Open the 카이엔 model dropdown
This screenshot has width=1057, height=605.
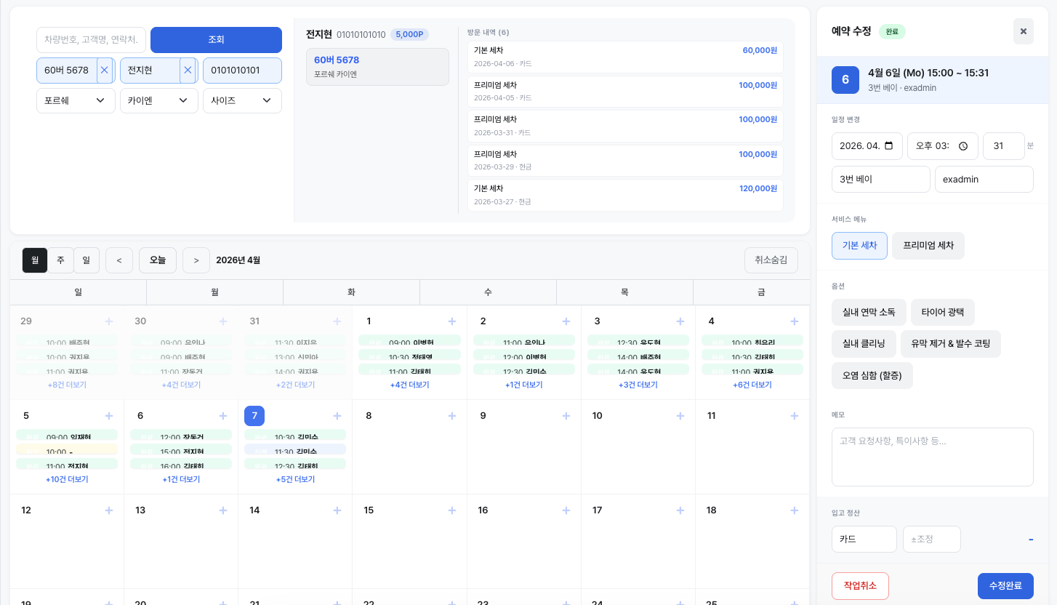click(x=158, y=100)
